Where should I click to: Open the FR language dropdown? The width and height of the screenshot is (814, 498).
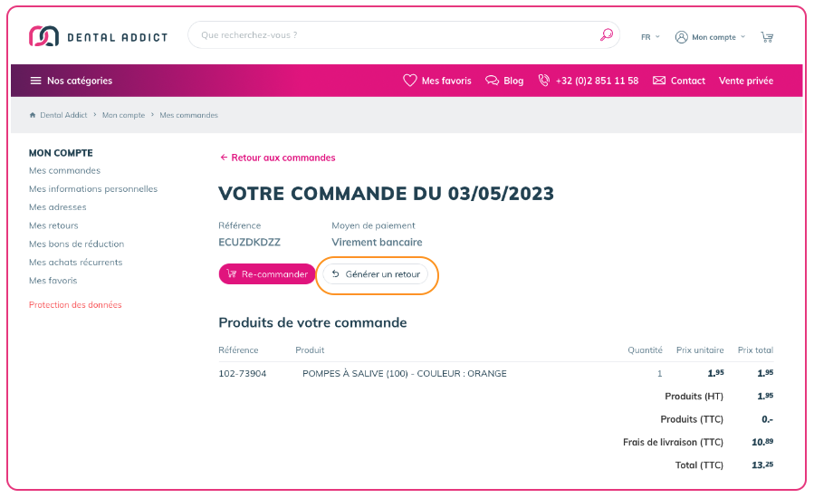[650, 37]
